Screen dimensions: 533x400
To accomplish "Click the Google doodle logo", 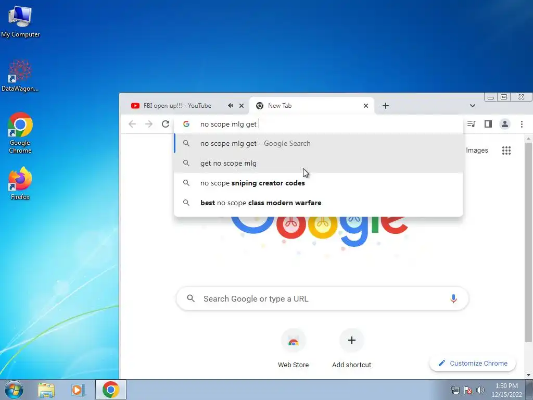I will (x=320, y=231).
